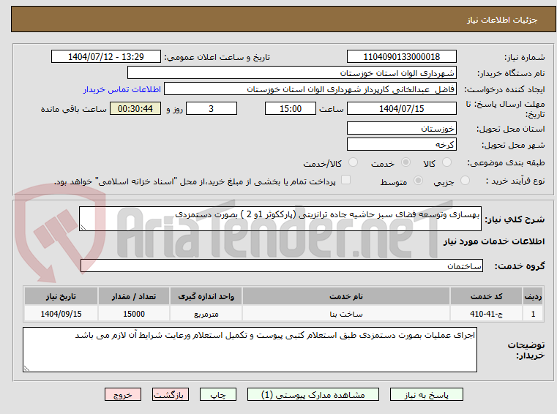Screen dimensions: 557x414
Task: Click the نام خدمت column header
Action: pyautogui.click(x=346, y=296)
